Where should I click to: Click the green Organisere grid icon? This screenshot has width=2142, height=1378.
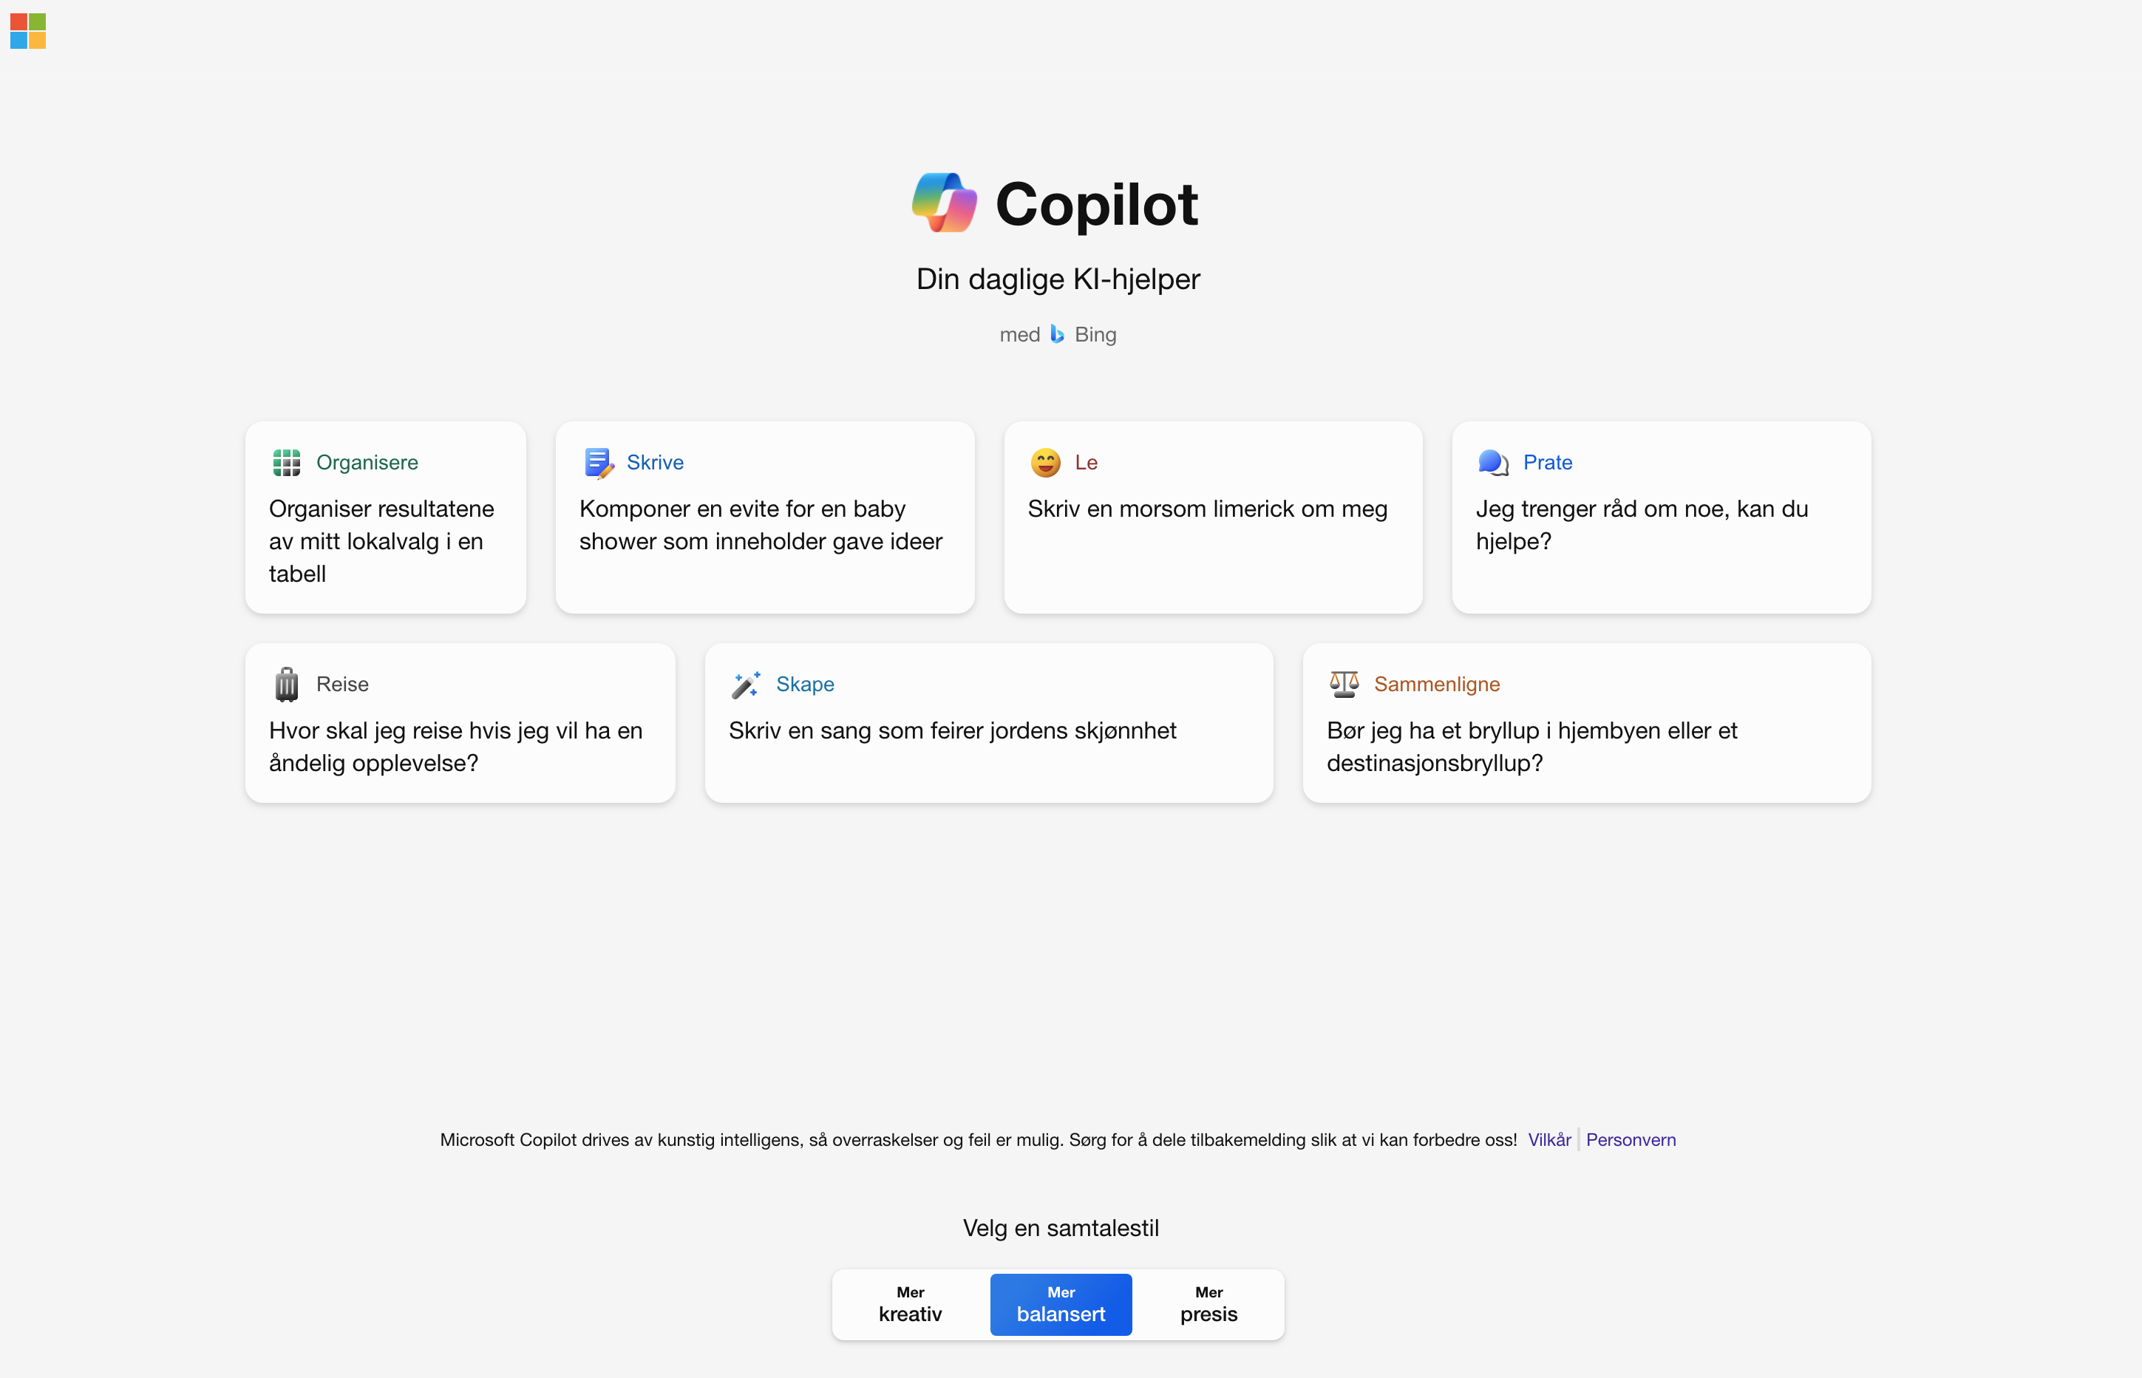pyautogui.click(x=286, y=463)
